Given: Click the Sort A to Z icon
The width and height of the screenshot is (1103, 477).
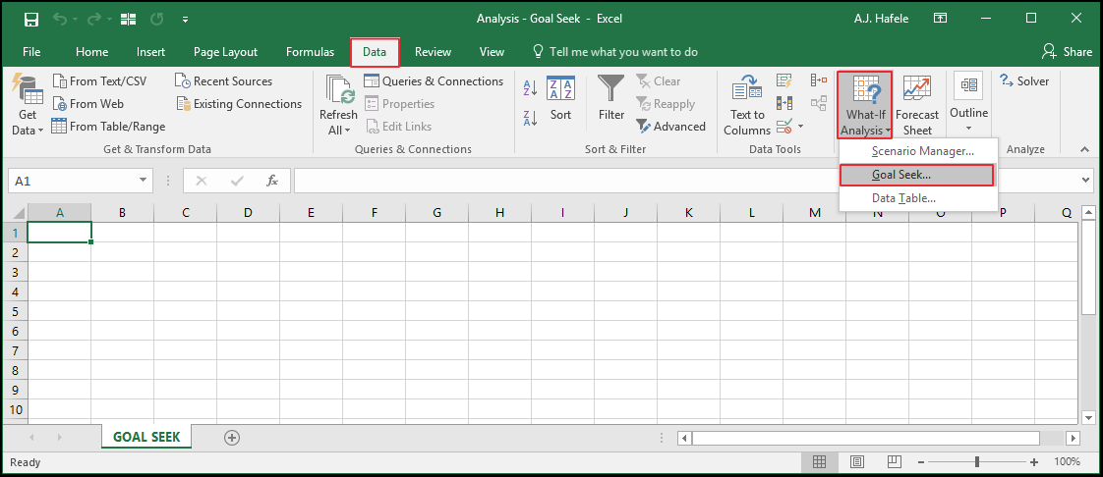Looking at the screenshot, I should tap(531, 88).
